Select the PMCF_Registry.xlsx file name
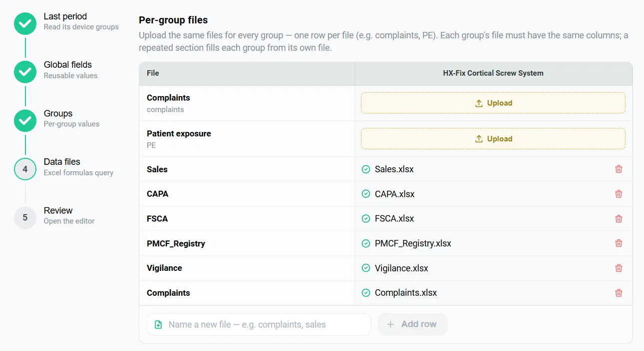The image size is (644, 351). pos(413,243)
